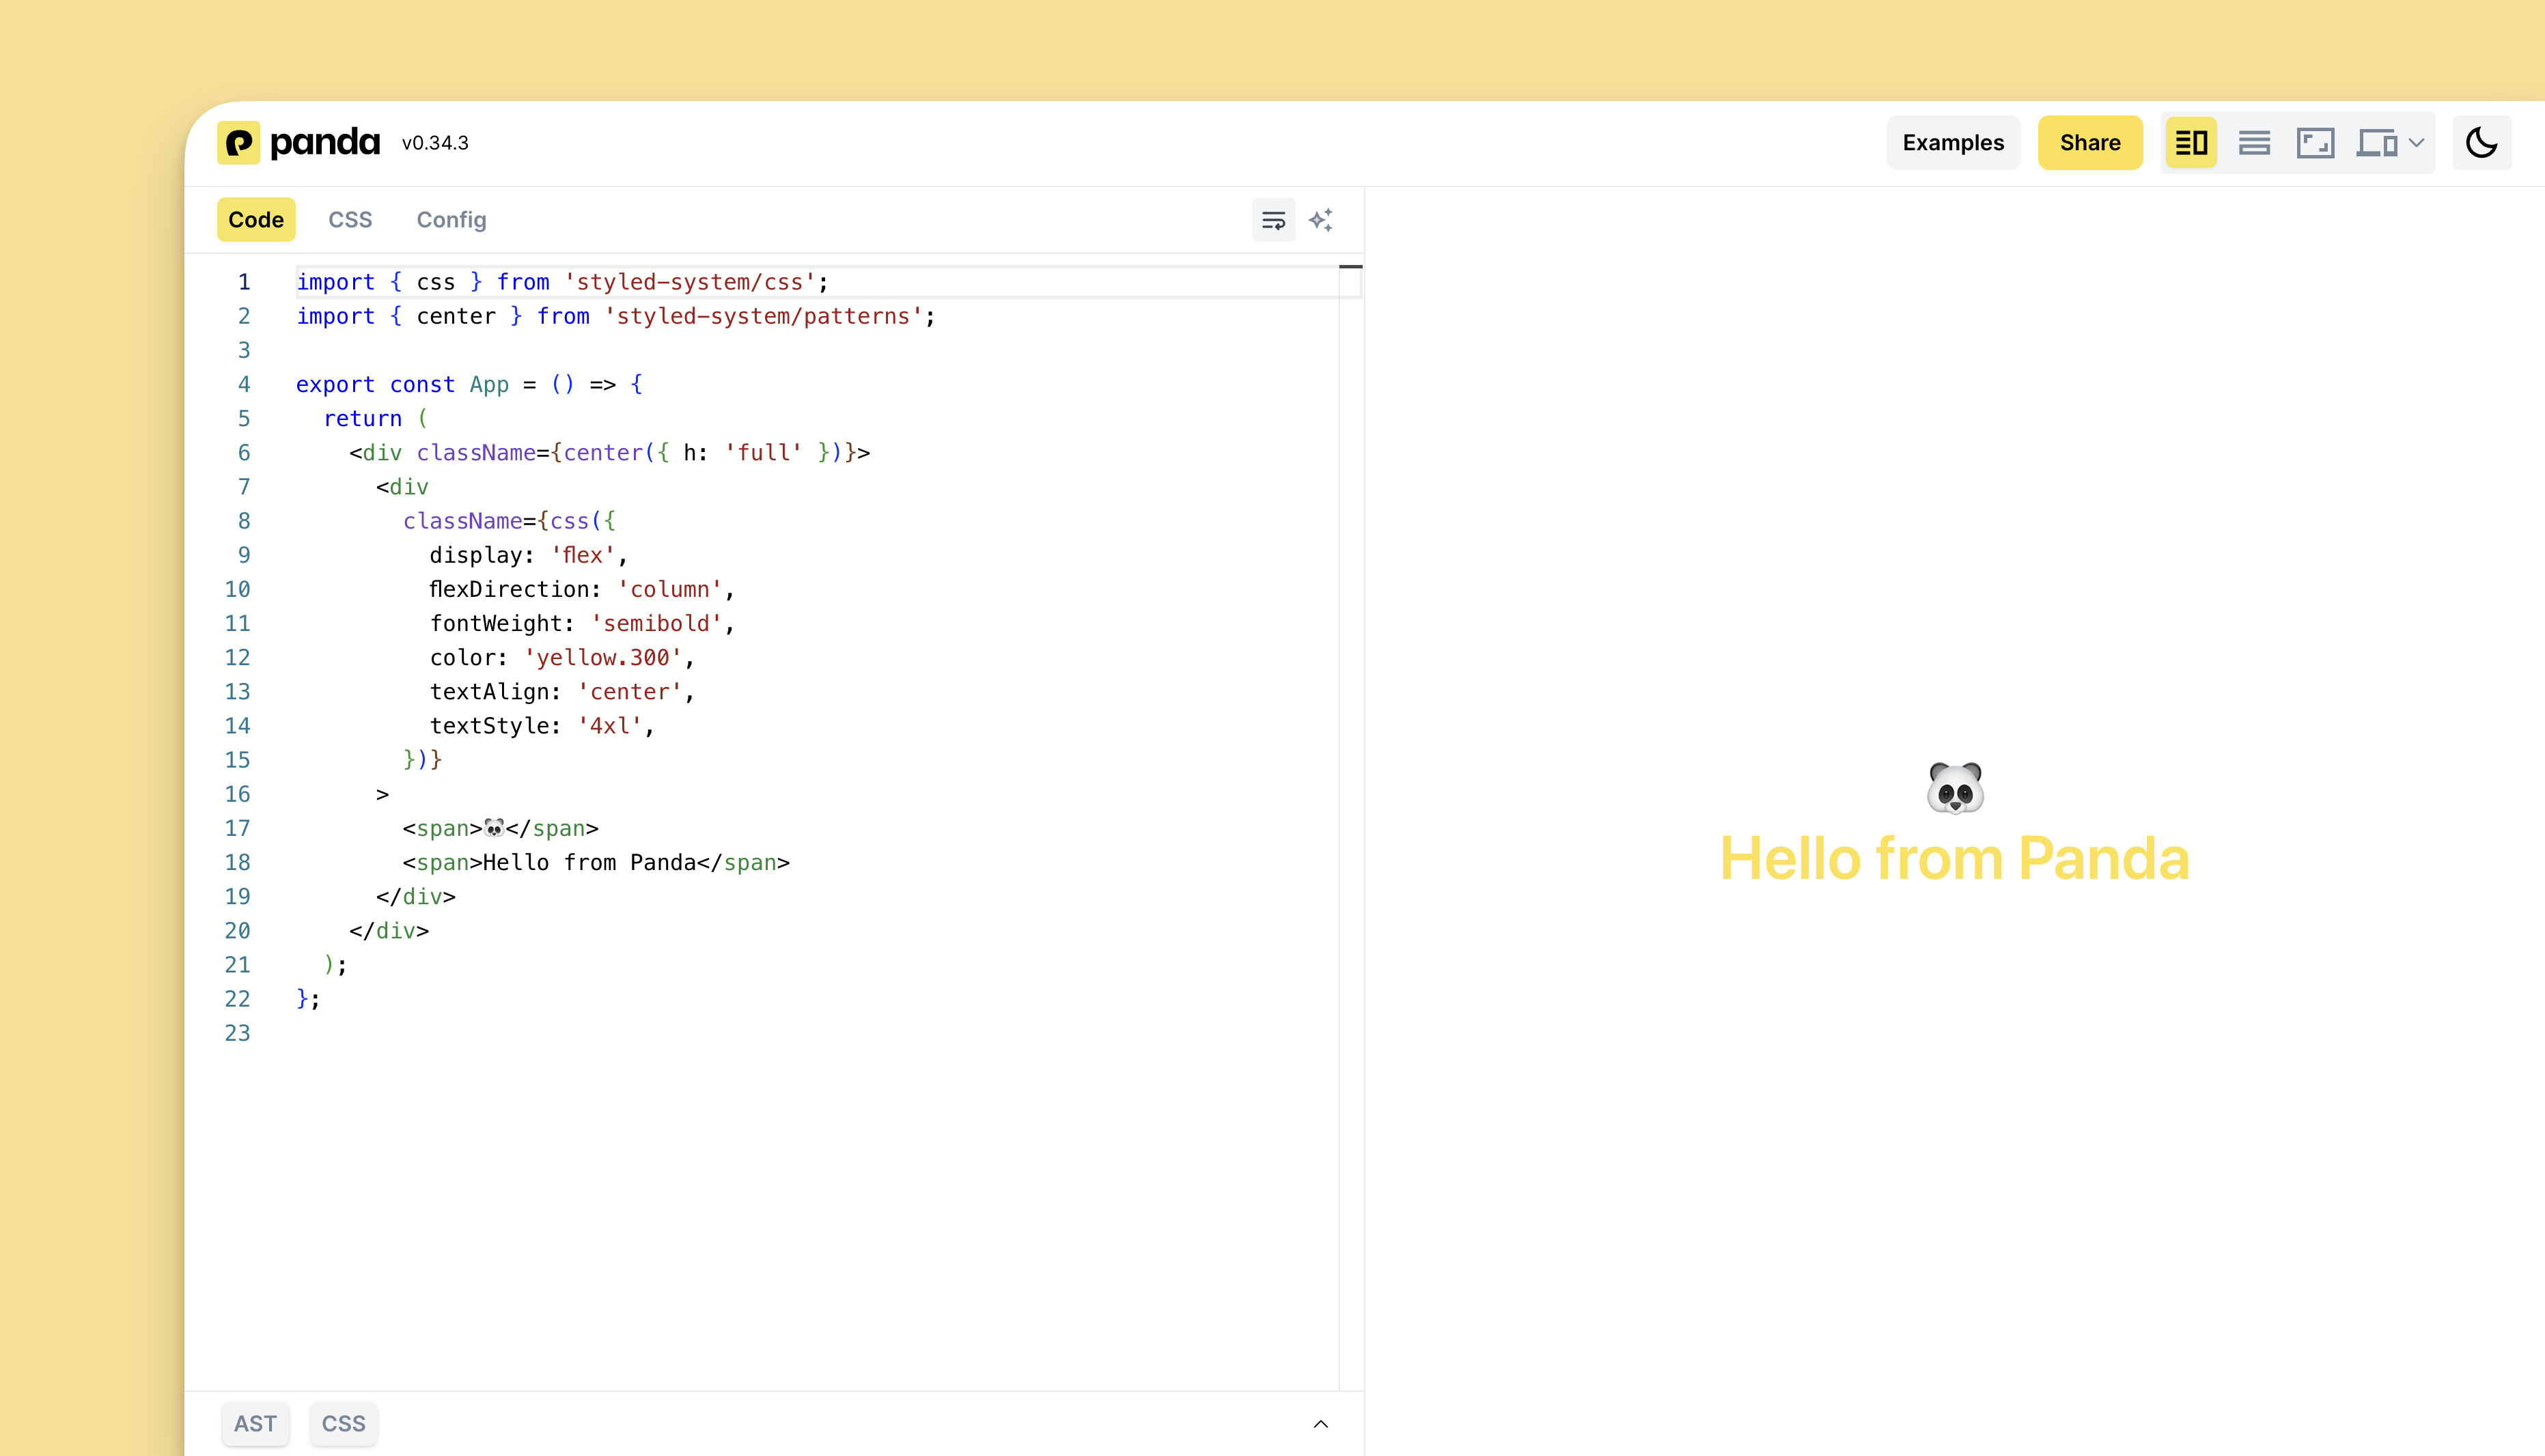Click on display 'flex' value

pos(583,556)
